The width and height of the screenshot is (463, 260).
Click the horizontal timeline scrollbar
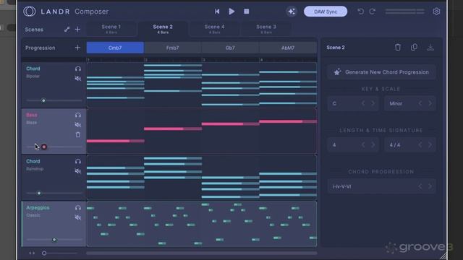point(202,253)
